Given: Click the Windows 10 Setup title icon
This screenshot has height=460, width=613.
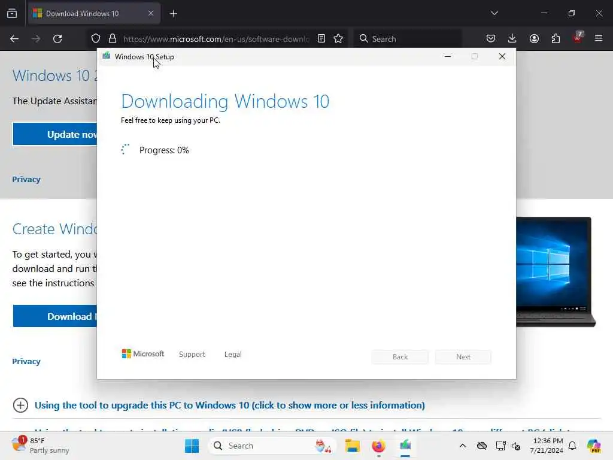Looking at the screenshot, I should pos(107,56).
